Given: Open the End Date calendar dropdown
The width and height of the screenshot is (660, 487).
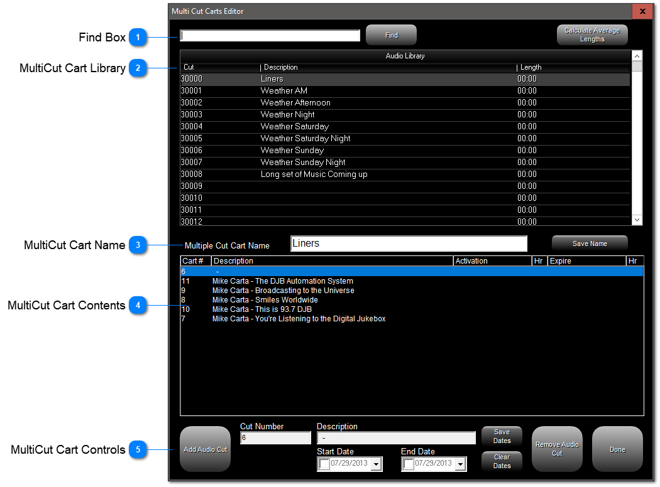Looking at the screenshot, I should tap(461, 464).
